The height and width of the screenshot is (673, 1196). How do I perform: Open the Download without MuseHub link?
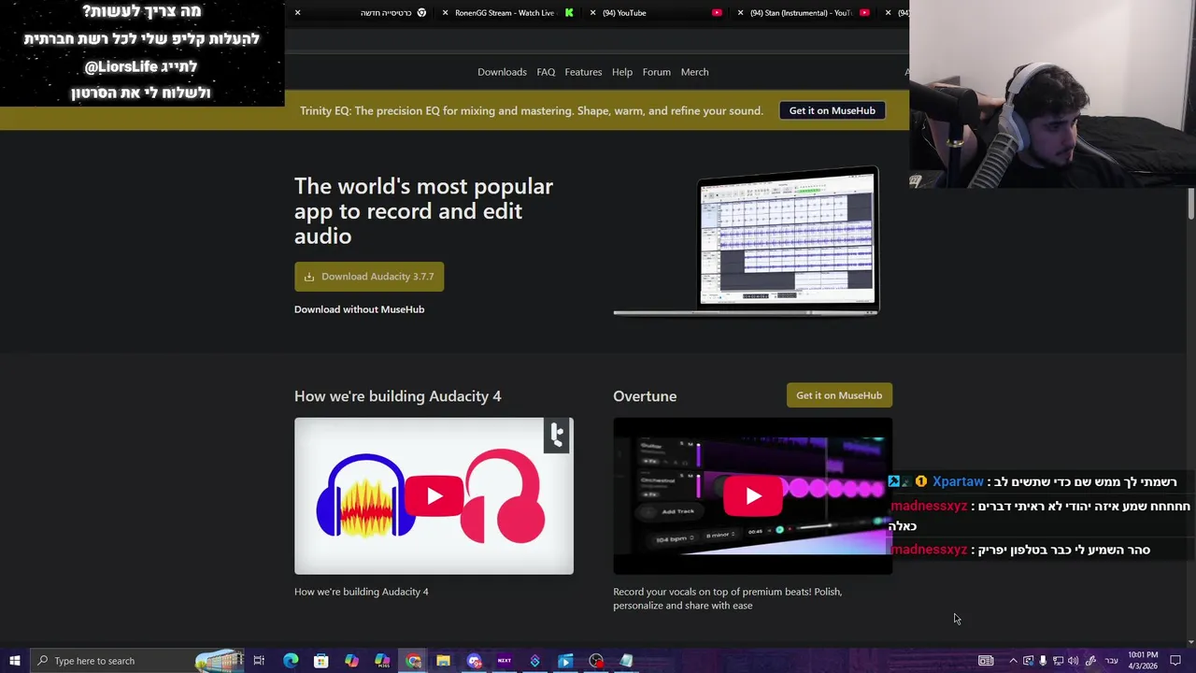pyautogui.click(x=359, y=309)
